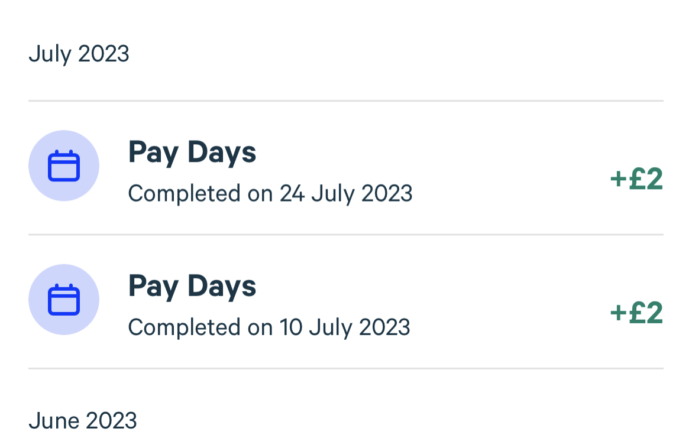This screenshot has height=435, width=692.
Task: Tap the light-blue circle edge on 10 July row
Action: point(35,300)
